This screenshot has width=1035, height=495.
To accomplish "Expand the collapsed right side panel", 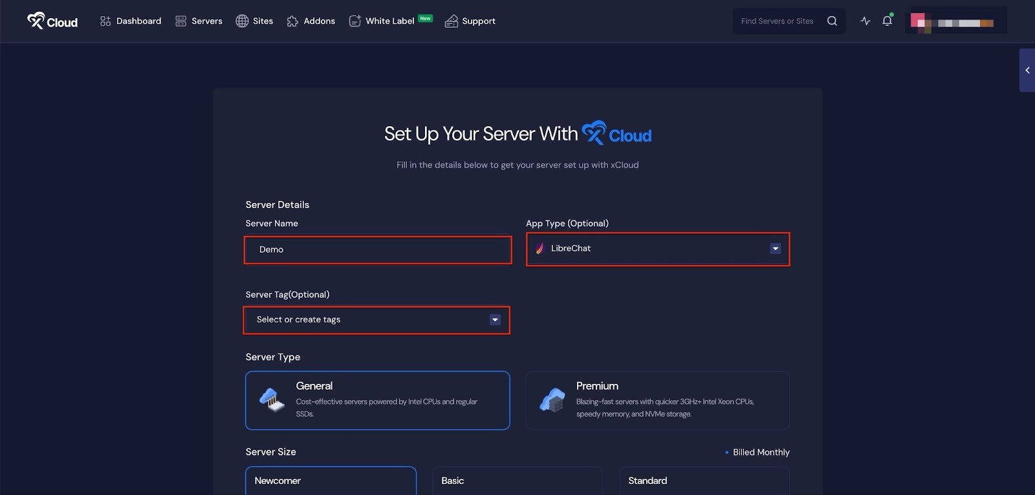I will [x=1027, y=70].
